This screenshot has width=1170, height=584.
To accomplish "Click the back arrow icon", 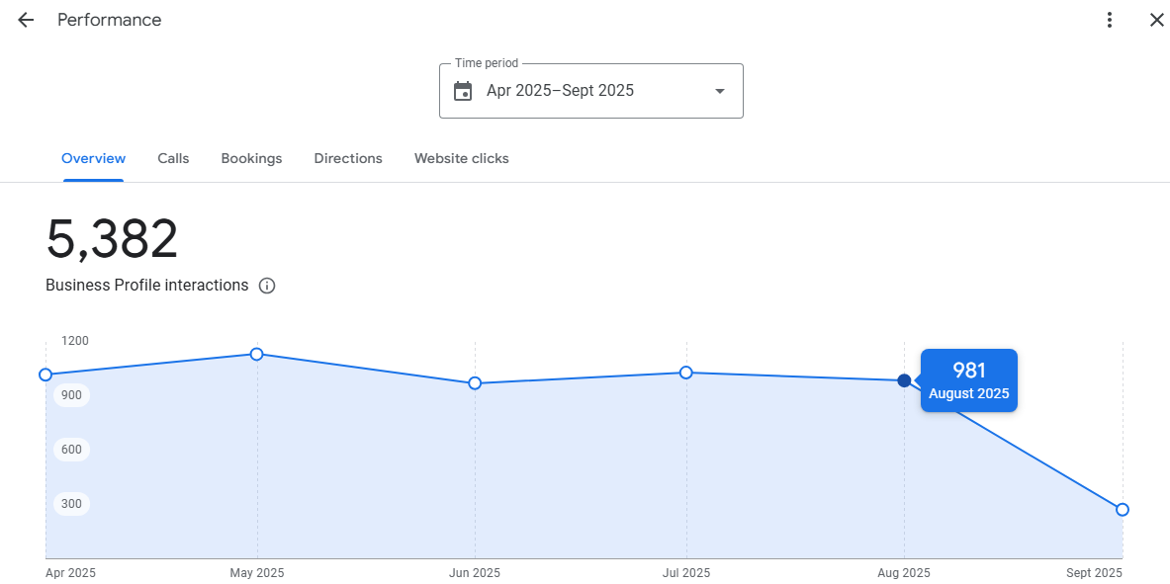I will 26,20.
